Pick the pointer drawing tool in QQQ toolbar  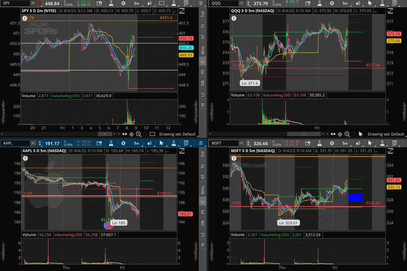click(370, 3)
